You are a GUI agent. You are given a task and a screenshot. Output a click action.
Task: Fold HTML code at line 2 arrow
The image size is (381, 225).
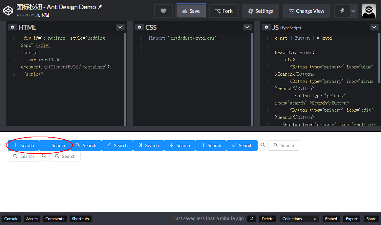(x=17, y=53)
